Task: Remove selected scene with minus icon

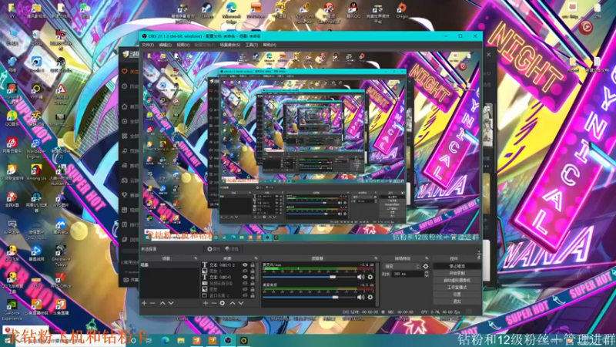Action: [x=152, y=303]
